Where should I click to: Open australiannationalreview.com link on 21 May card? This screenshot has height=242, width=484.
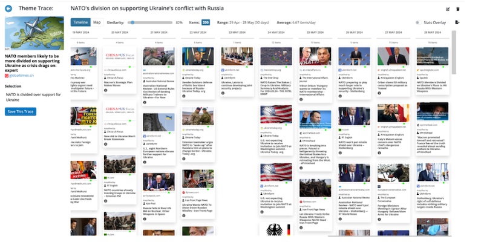click(159, 73)
